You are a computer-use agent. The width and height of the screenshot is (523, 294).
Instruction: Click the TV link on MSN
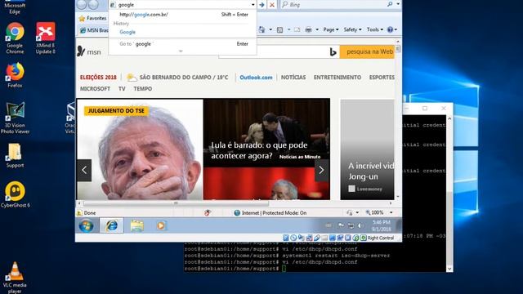pos(122,89)
